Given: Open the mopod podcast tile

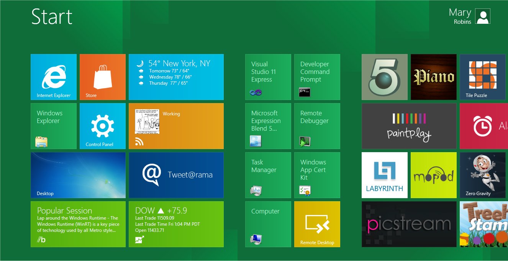Looking at the screenshot, I should pyautogui.click(x=434, y=175).
